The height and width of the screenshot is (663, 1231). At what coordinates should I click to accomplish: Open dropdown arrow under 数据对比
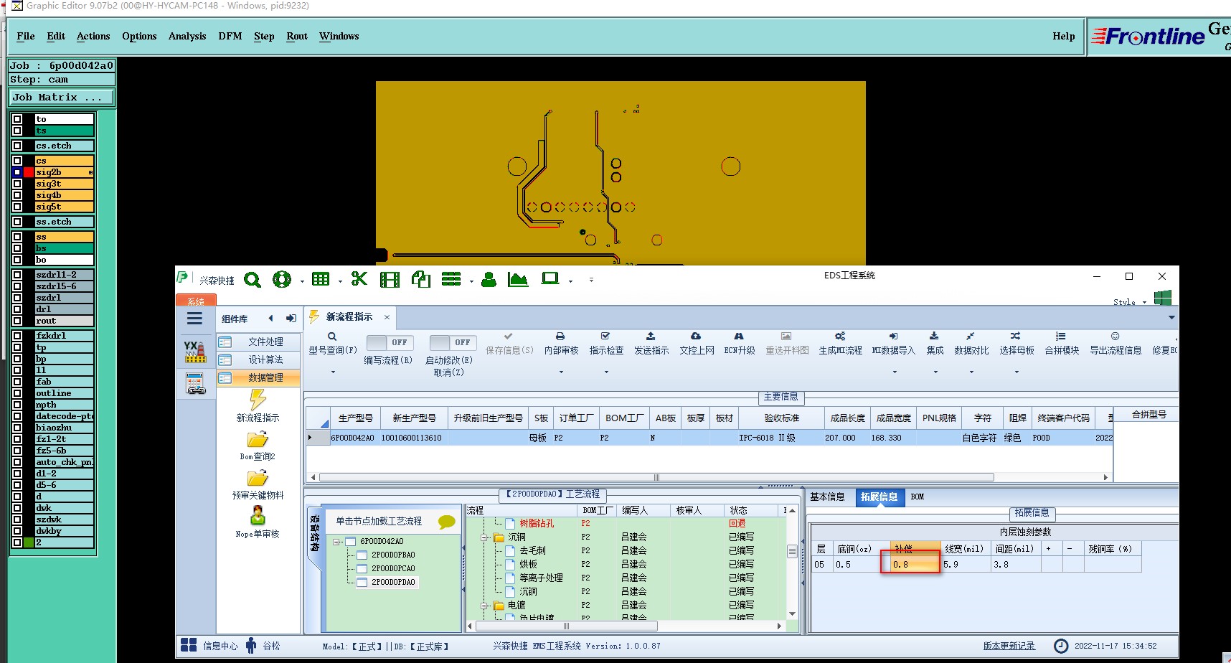(971, 372)
